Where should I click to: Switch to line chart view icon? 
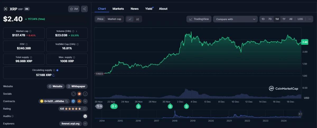[130, 19]
